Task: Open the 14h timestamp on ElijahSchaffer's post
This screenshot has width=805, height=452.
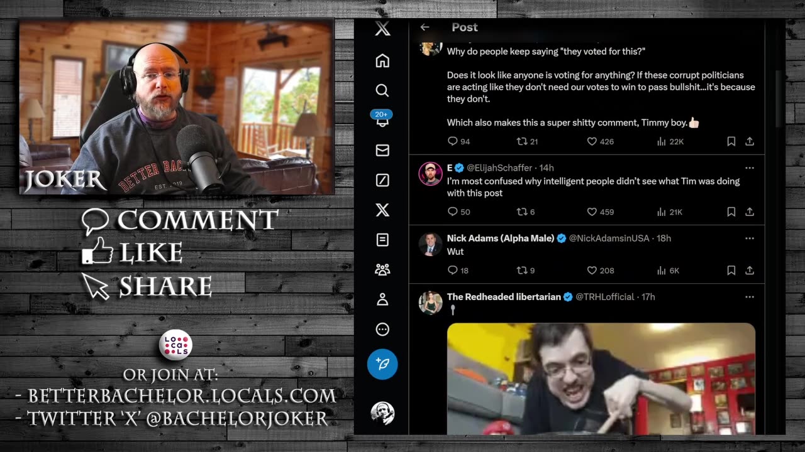Action: pyautogui.click(x=547, y=168)
